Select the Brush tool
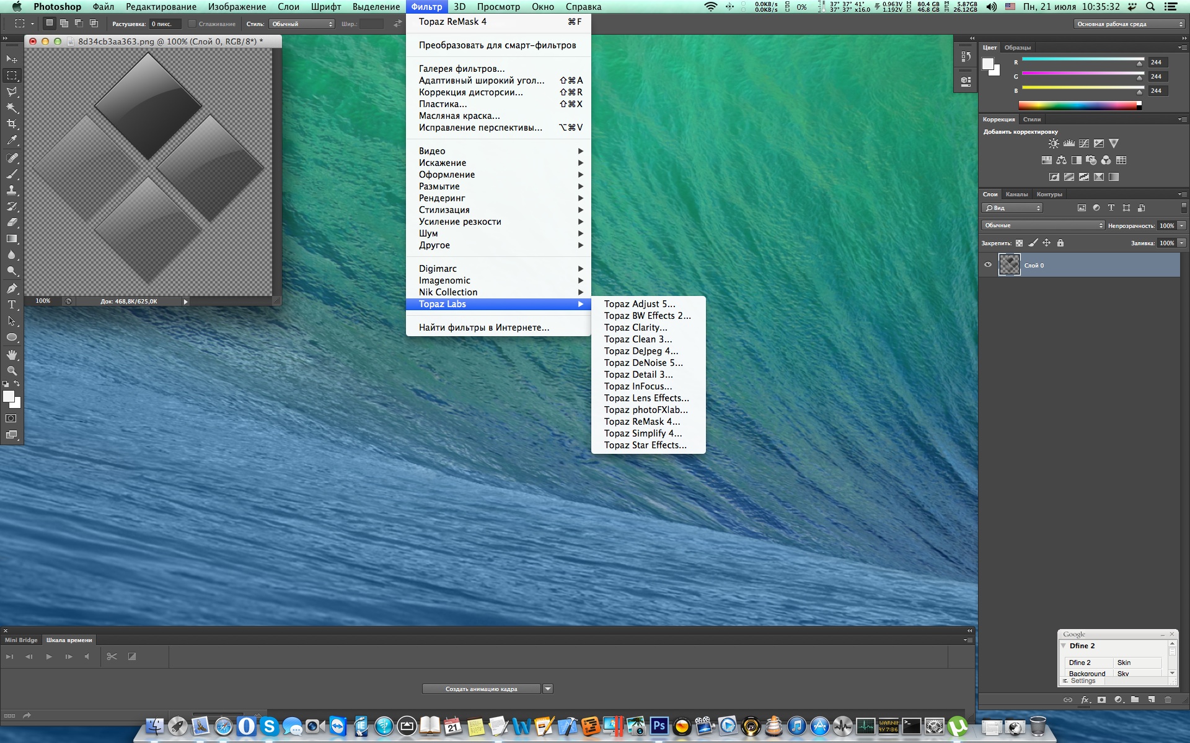Screen dimensions: 1190x743 (12, 174)
